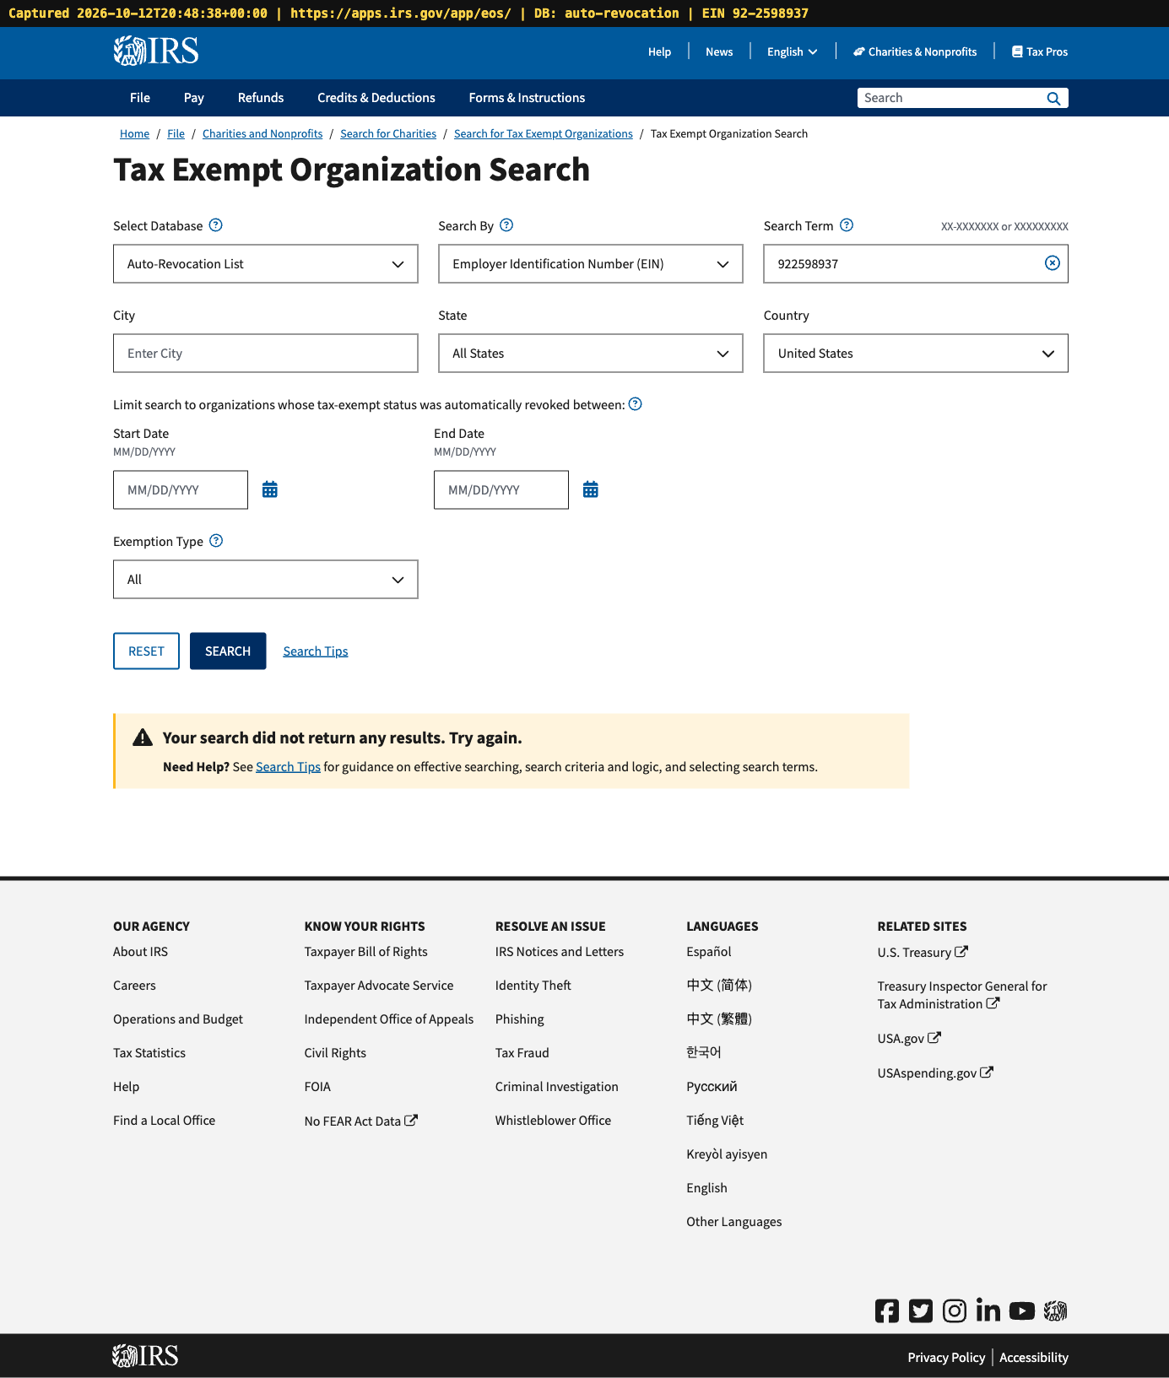Open Start Date calendar picker

270,489
